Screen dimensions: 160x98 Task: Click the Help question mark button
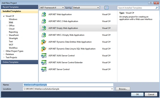(151, 3)
